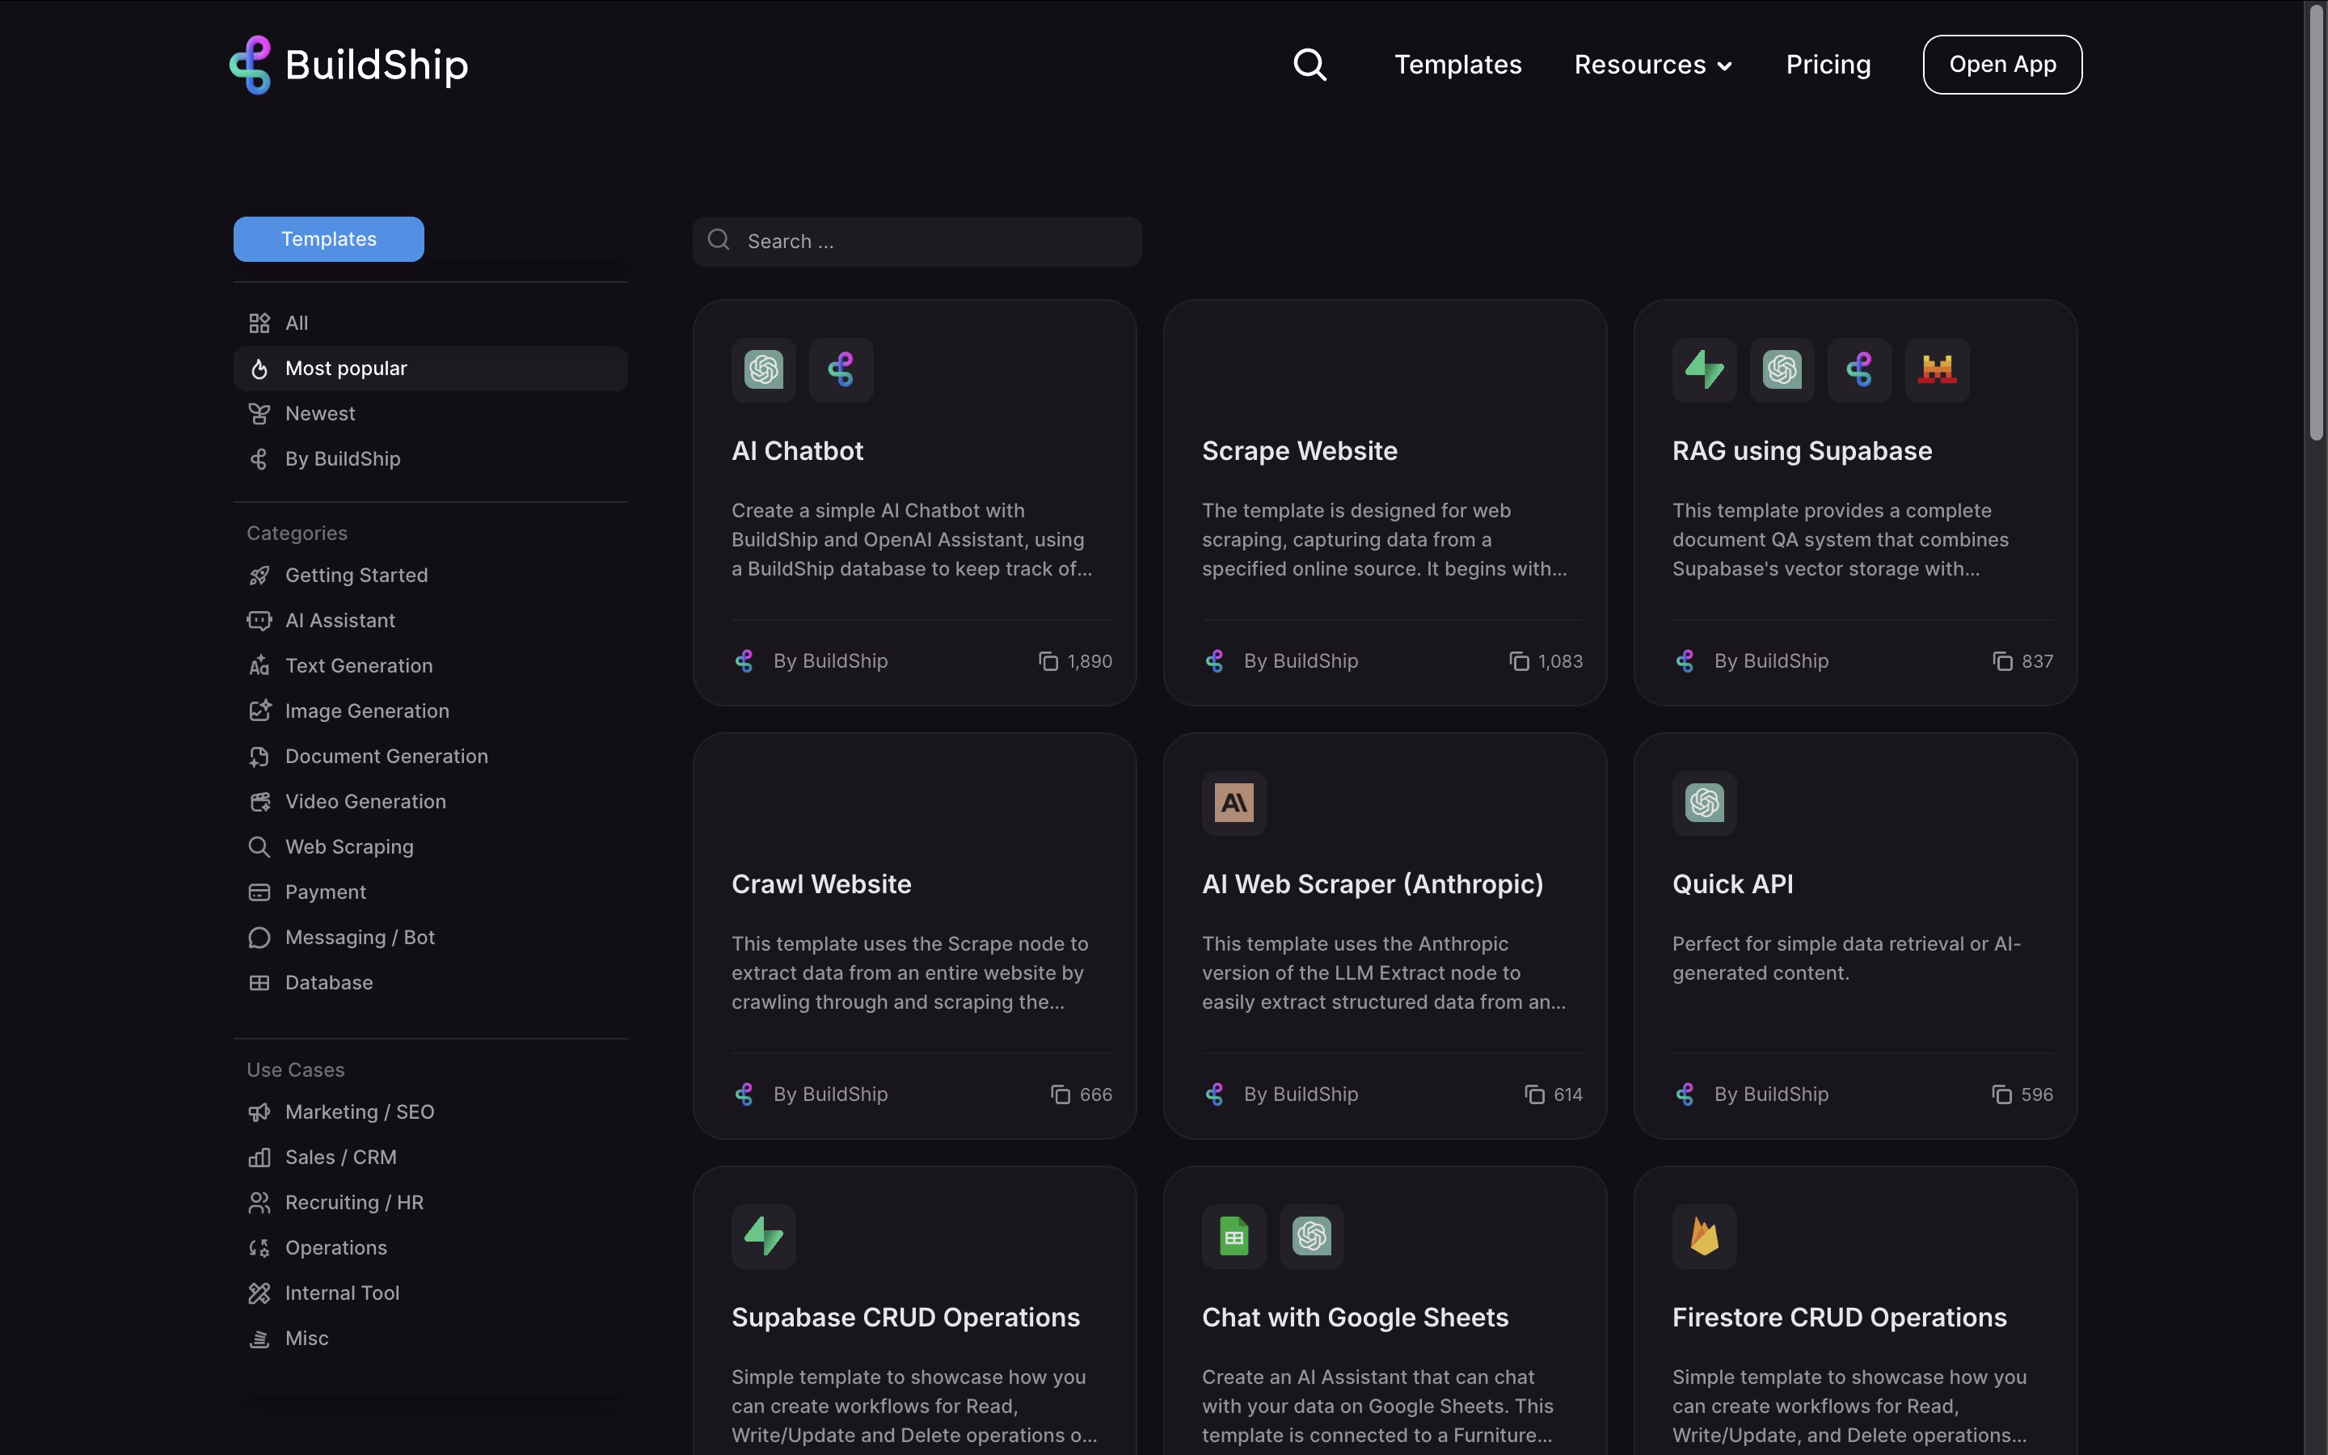
Task: Click the OpenAI icon on Chat with Google Sheets card
Action: point(1312,1236)
